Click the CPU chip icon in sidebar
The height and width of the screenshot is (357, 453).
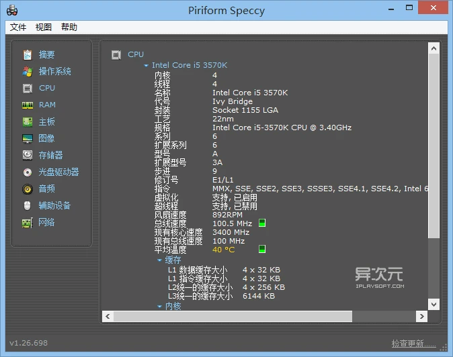[x=28, y=88]
